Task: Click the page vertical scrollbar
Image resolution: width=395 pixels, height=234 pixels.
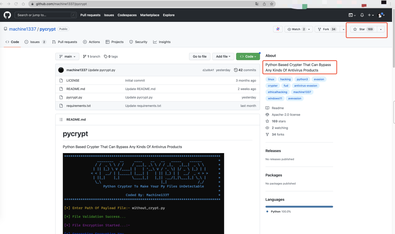Action: pyautogui.click(x=394, y=38)
